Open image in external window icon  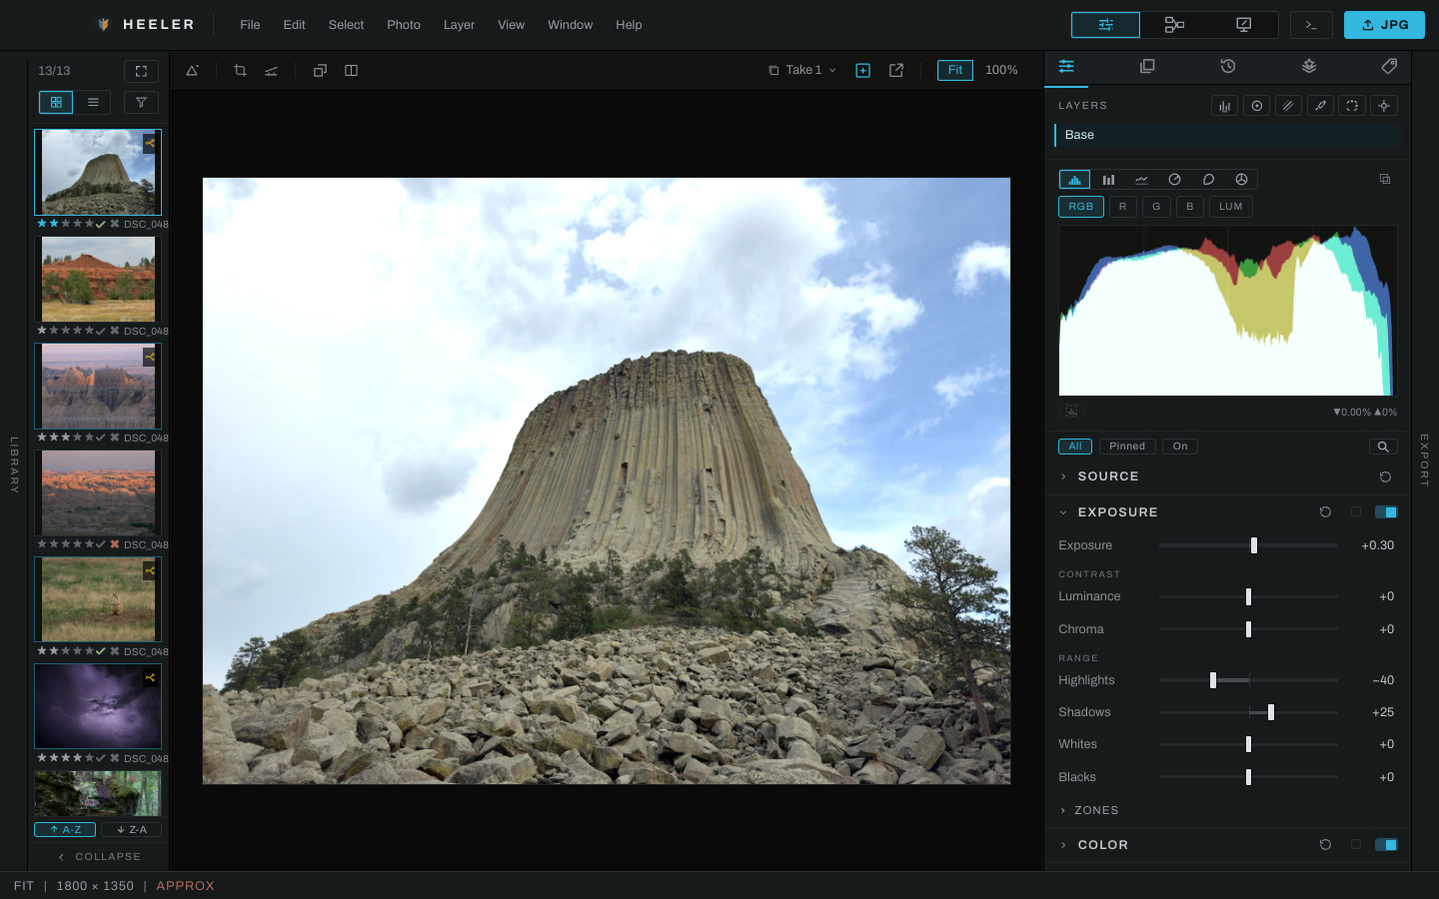[896, 71]
